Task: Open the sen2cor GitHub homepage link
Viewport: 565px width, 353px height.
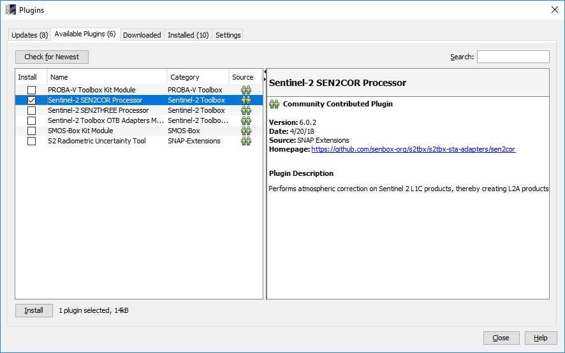Action: coord(413,149)
